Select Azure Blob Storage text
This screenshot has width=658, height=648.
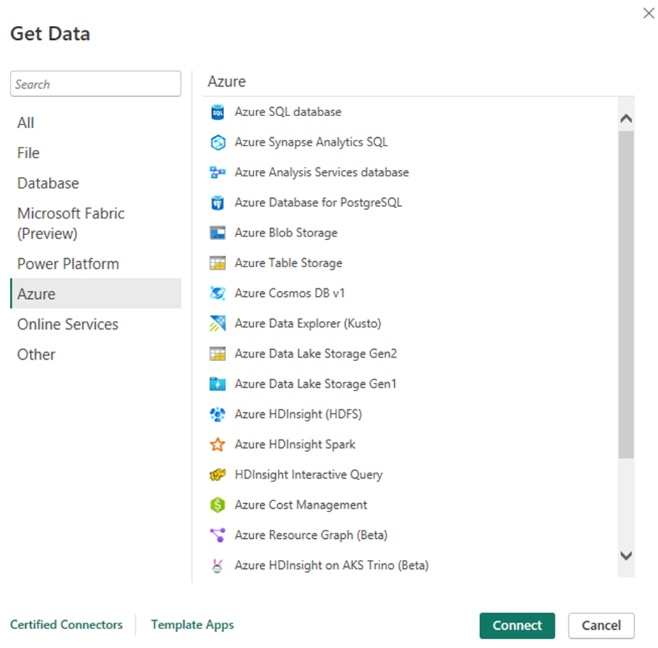point(286,233)
